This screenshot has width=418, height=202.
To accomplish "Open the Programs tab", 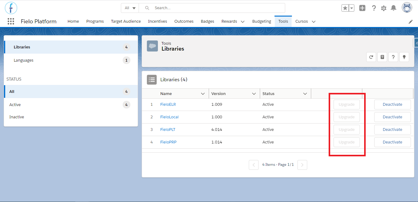I will pos(95,21).
